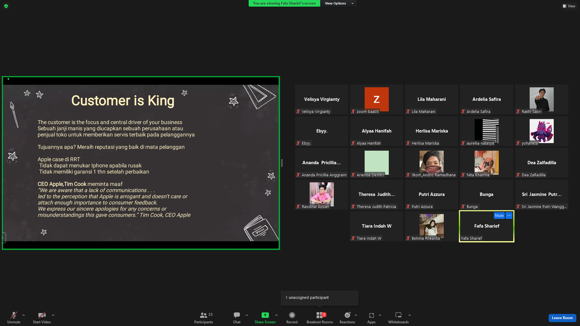
Task: Select Ardelia Safira's participant tile
Action: coord(487,99)
